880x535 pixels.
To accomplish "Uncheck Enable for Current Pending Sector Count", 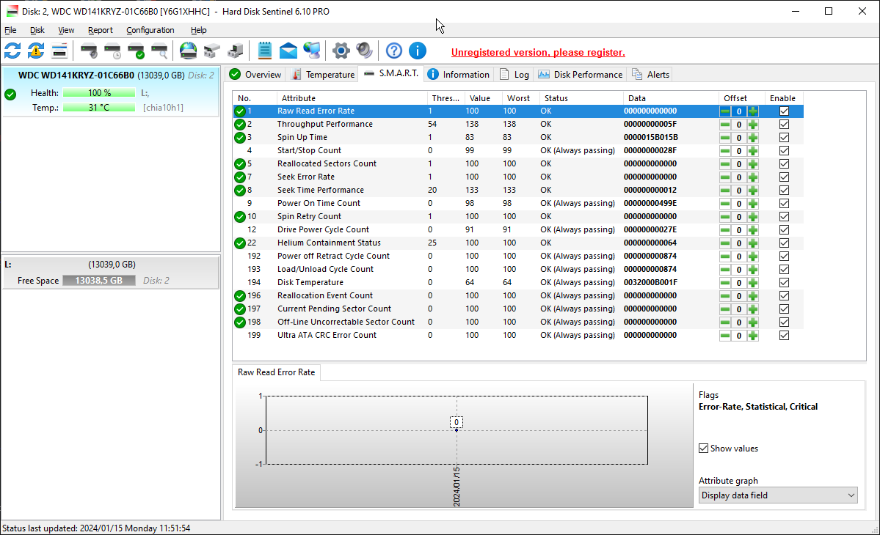I will pos(784,309).
